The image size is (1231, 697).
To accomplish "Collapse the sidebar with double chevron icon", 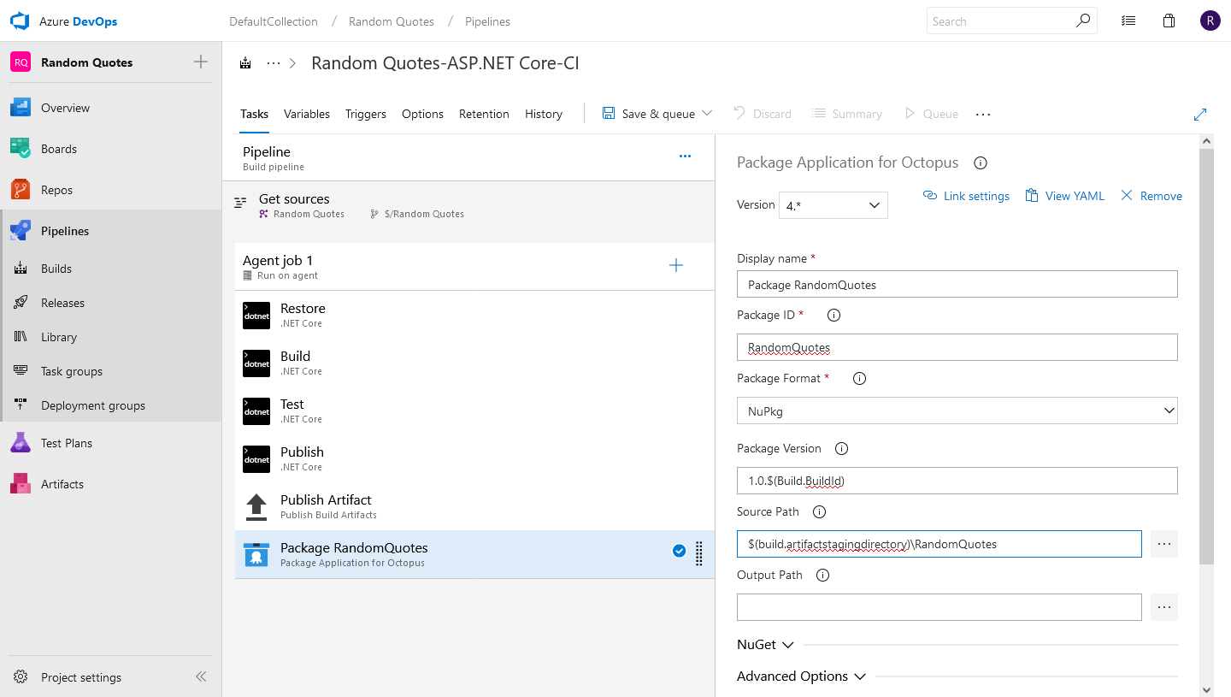I will point(201,676).
